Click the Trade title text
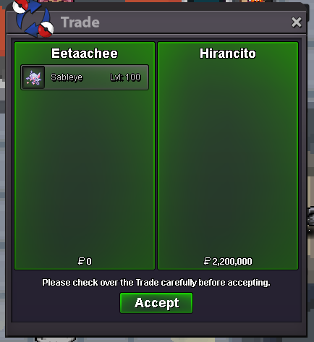 pos(80,22)
